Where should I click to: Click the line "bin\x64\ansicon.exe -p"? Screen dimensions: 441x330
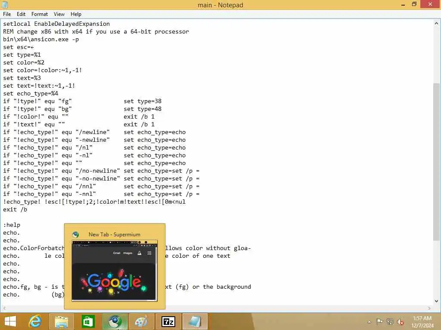coord(41,39)
